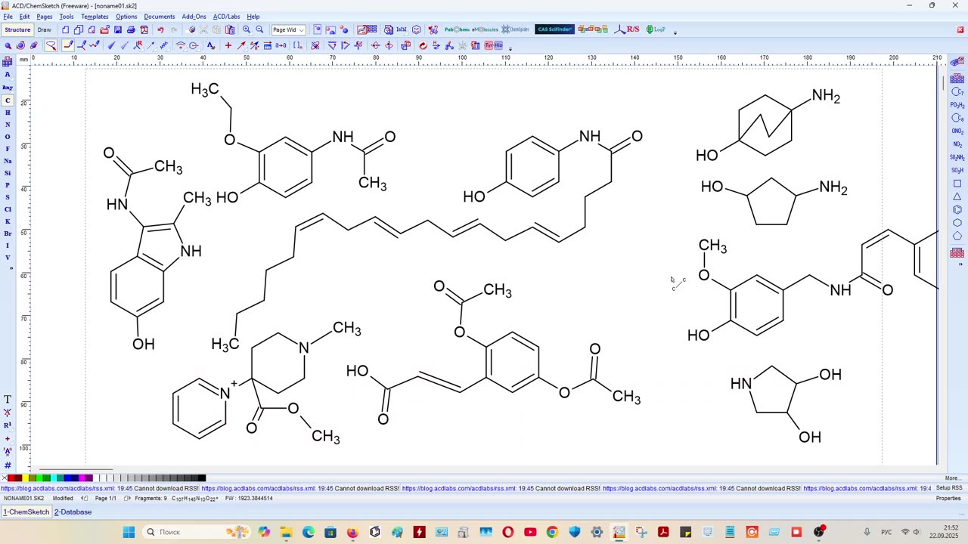Select the Chlorine atom button Cl
Image resolution: width=968 pixels, height=544 pixels.
8,209
